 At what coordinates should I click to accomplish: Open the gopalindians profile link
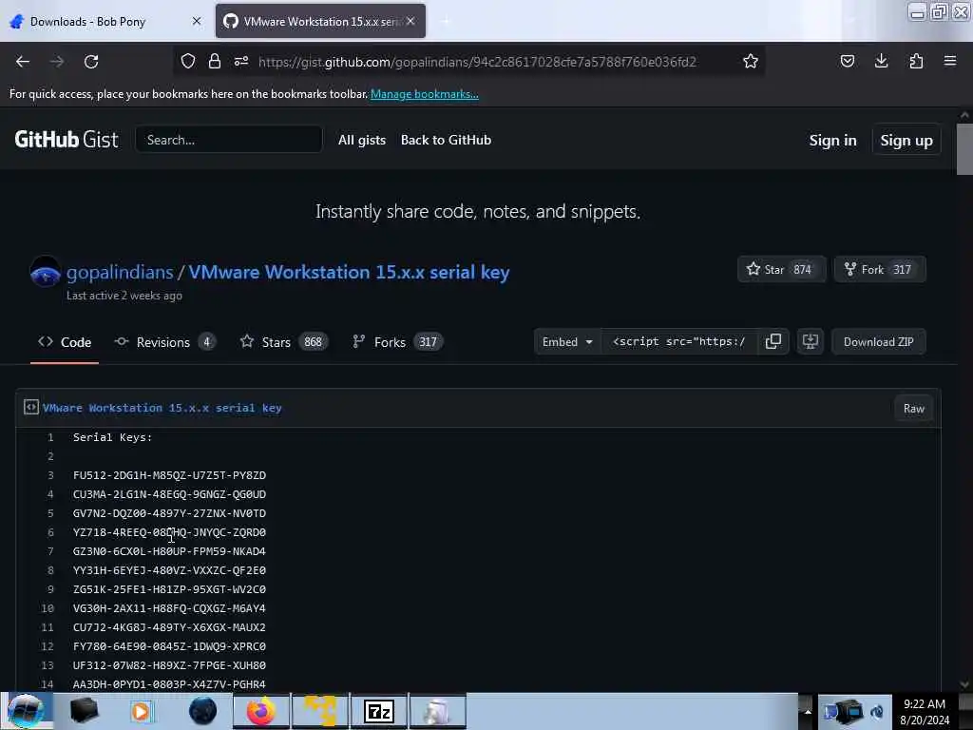click(120, 272)
